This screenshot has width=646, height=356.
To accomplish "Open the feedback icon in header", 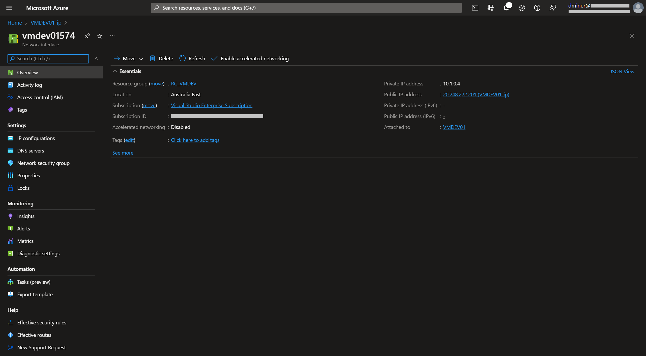I will (553, 8).
